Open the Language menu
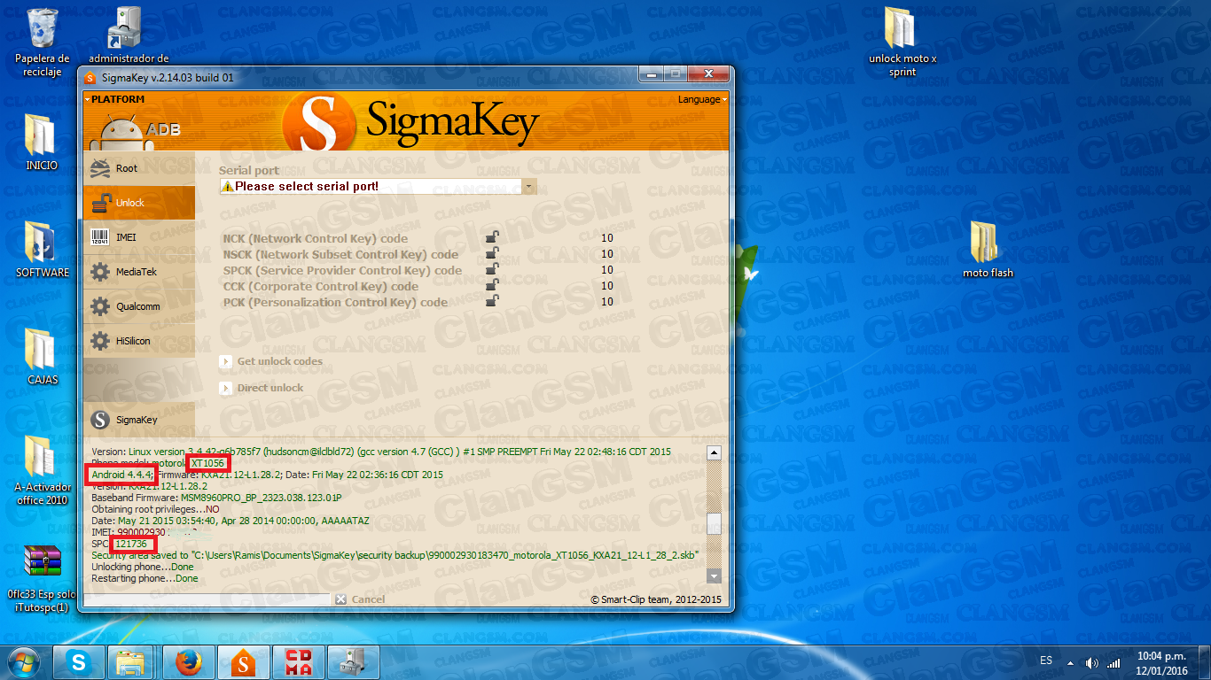Image resolution: width=1211 pixels, height=680 pixels. [702, 99]
